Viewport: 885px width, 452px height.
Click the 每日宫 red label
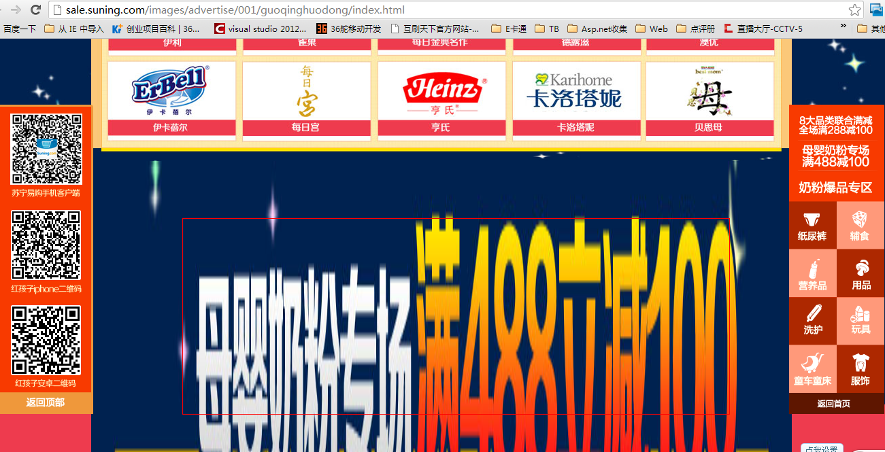[x=306, y=127]
